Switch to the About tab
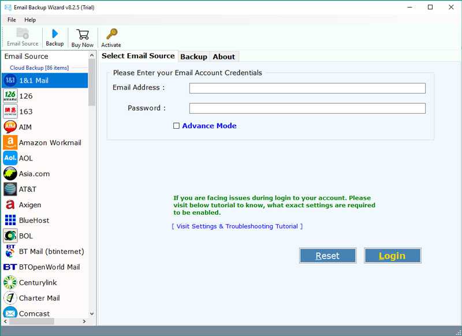The image size is (462, 336). pos(224,57)
